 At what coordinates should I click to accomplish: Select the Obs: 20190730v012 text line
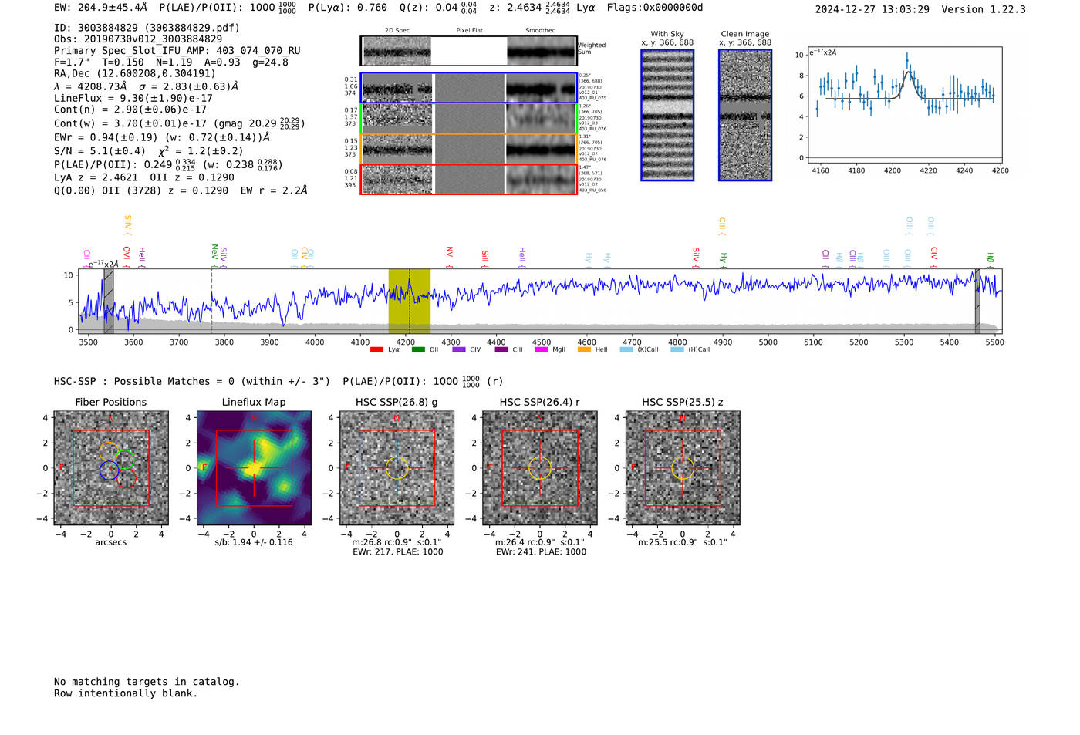click(138, 39)
